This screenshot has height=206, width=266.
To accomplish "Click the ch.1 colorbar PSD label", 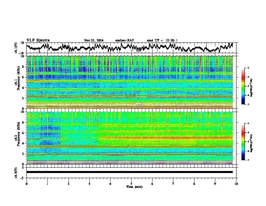I will point(252,88).
